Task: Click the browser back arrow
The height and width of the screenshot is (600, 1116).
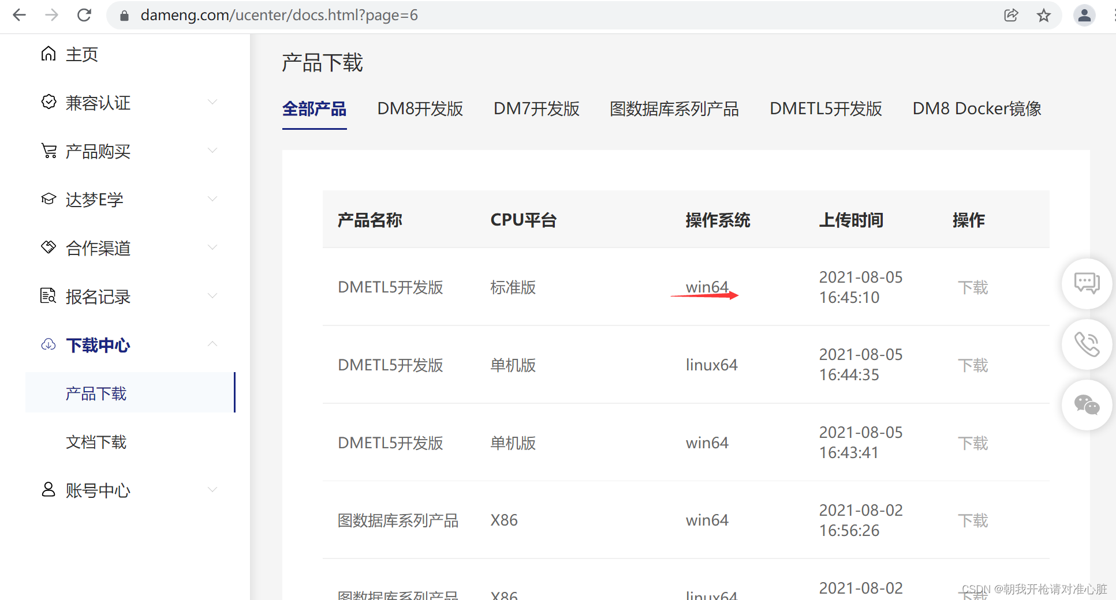Action: tap(19, 15)
